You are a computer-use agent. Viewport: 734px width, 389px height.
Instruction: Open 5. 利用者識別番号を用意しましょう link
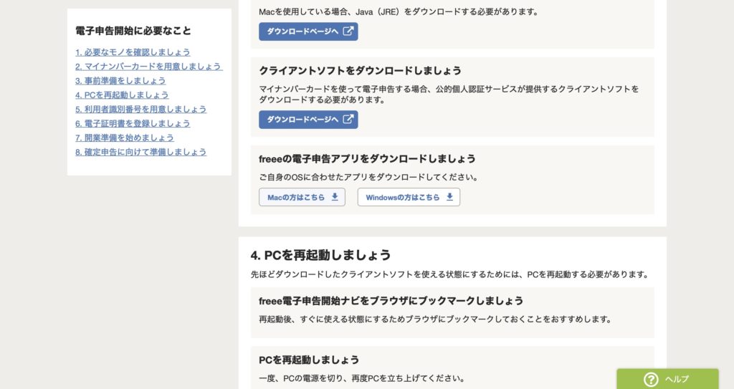[x=140, y=109]
